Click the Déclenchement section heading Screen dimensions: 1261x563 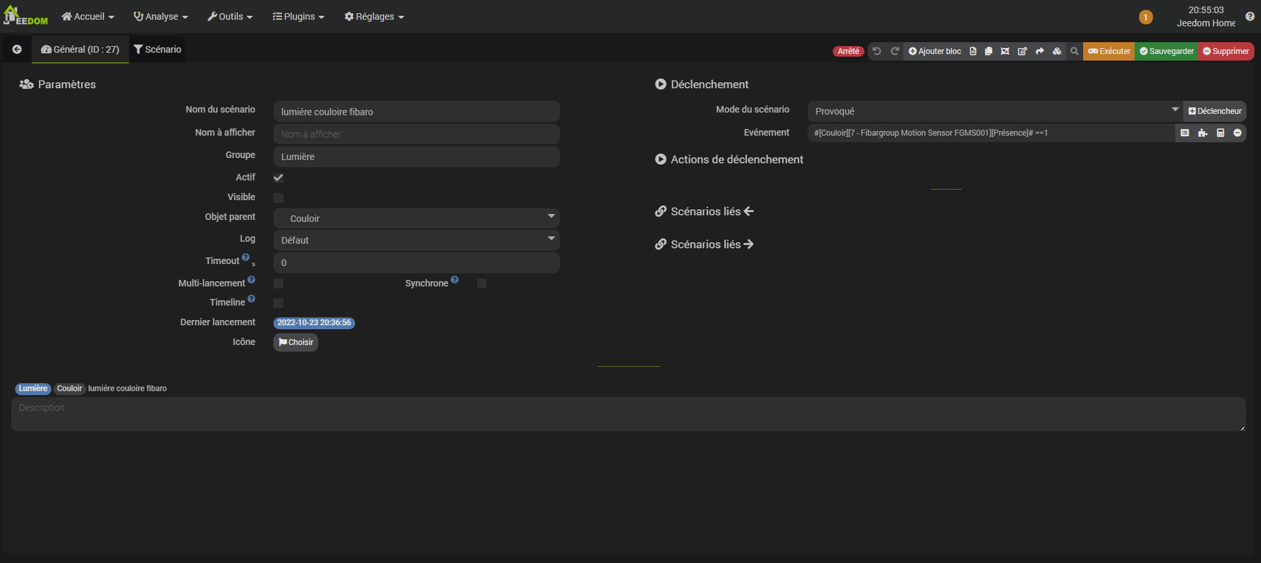[702, 84]
